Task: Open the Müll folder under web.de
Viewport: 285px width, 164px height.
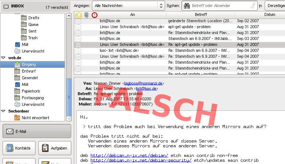Action: (x=25, y=84)
